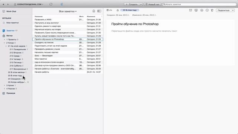Select the 215 Пятница tag

[x=16, y=63]
